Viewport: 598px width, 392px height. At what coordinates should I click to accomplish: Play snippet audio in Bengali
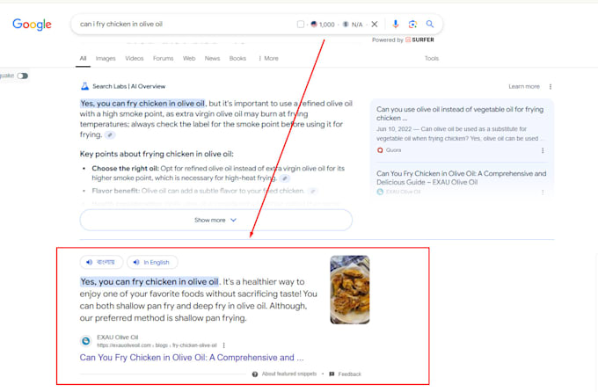pos(101,262)
